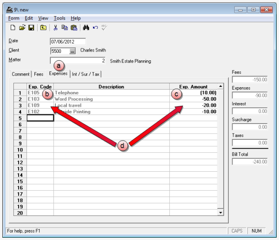Switch to the Int / Sur / Tax tab

click(86, 74)
